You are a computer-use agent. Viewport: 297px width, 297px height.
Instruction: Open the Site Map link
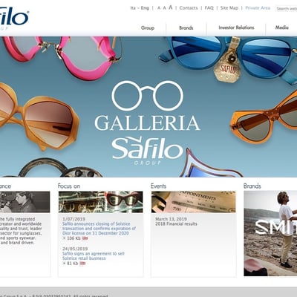pos(229,8)
